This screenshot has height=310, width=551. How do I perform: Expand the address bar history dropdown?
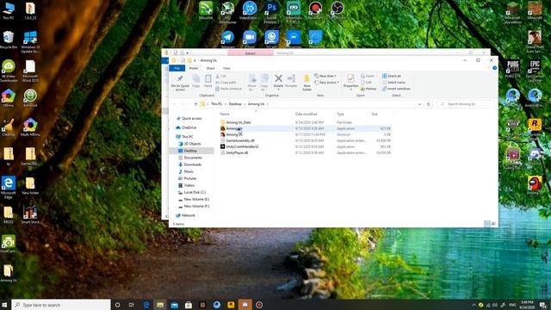point(419,104)
